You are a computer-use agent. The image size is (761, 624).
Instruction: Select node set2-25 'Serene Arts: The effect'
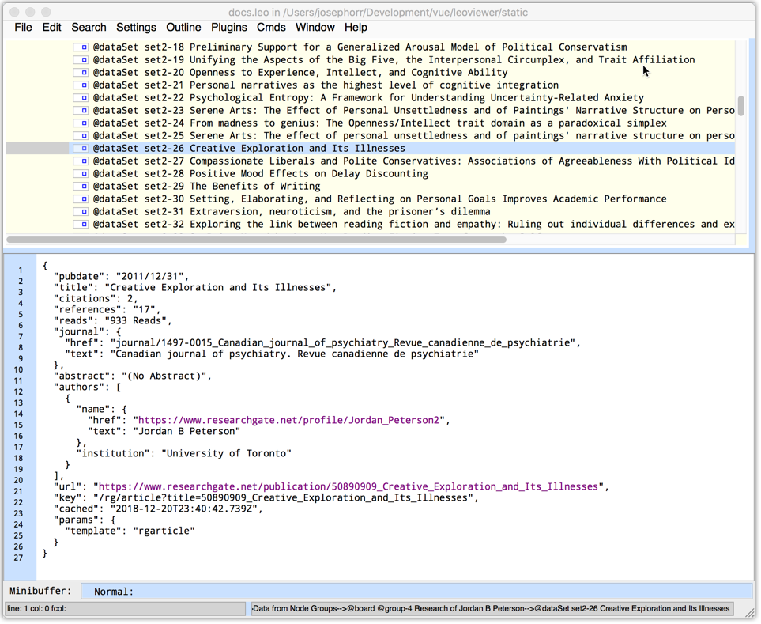pos(413,135)
